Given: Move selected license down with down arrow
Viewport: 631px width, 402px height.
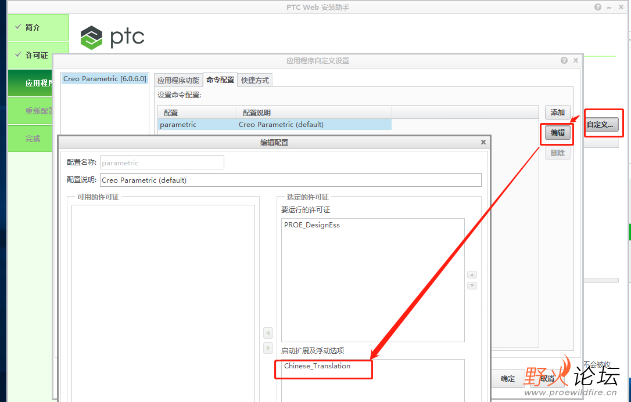Looking at the screenshot, I should point(472,285).
